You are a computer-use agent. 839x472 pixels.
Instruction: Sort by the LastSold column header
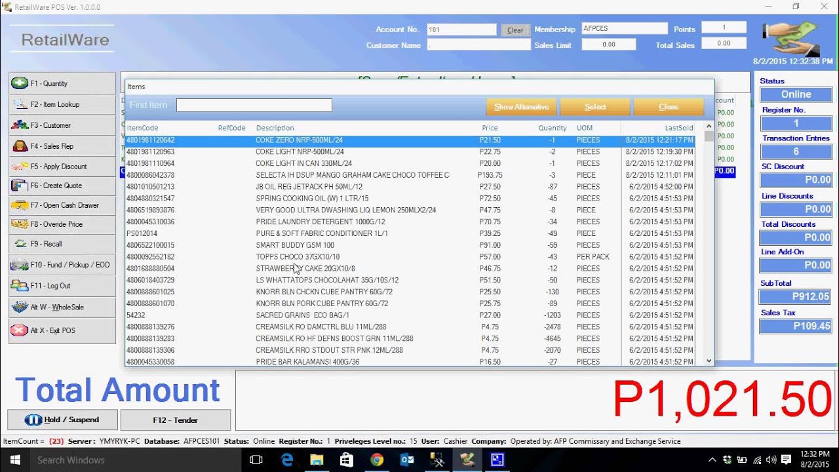[x=679, y=128]
